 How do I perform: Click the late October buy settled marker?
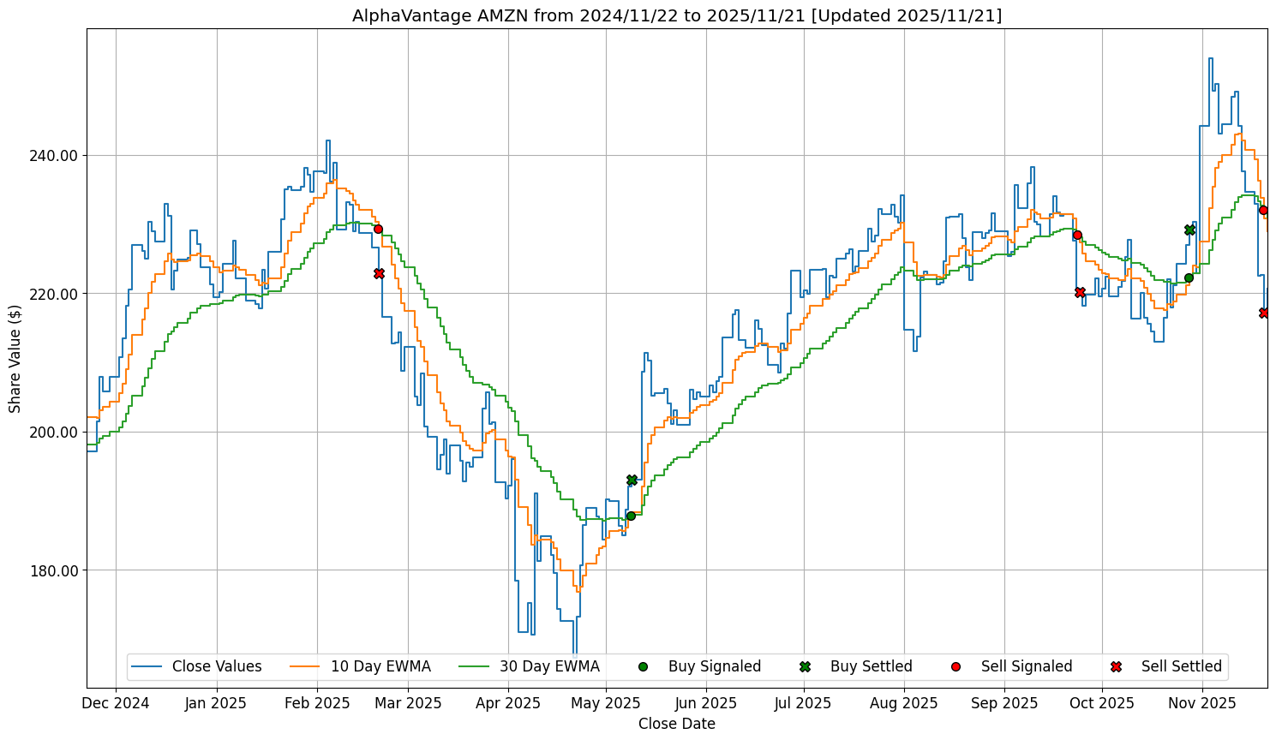pyautogui.click(x=1189, y=230)
